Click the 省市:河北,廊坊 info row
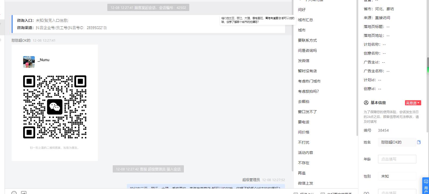The width and height of the screenshot is (429, 194). pyautogui.click(x=379, y=9)
